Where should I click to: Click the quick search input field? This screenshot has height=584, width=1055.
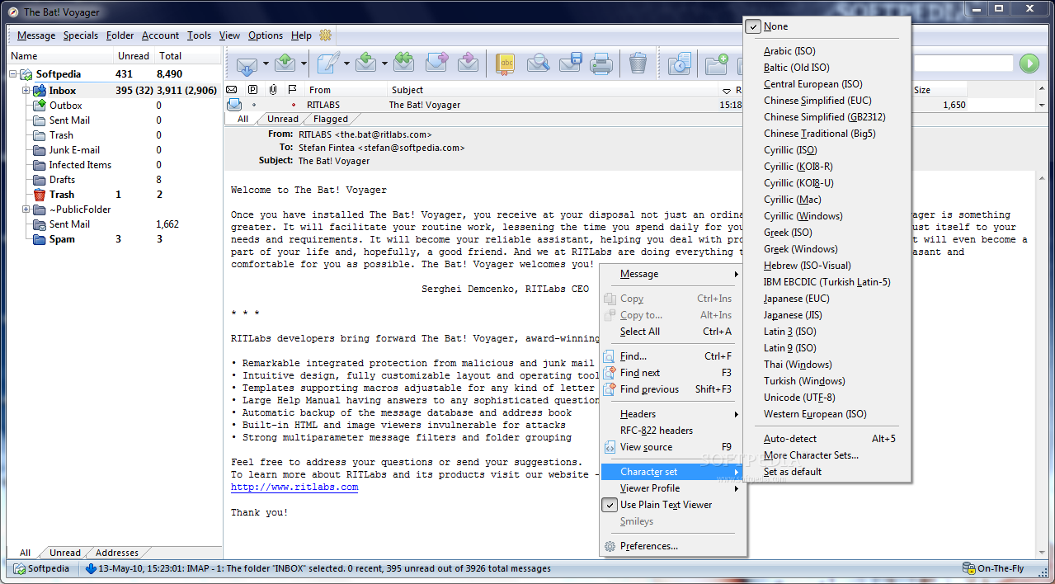coord(963,64)
